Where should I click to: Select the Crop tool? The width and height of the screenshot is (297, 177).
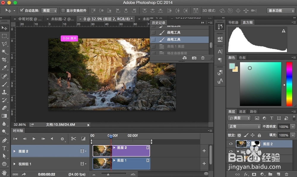click(4, 60)
